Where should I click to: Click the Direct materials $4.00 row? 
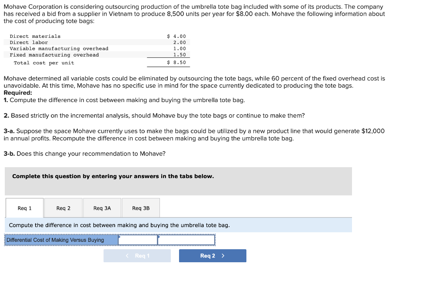tap(87, 36)
